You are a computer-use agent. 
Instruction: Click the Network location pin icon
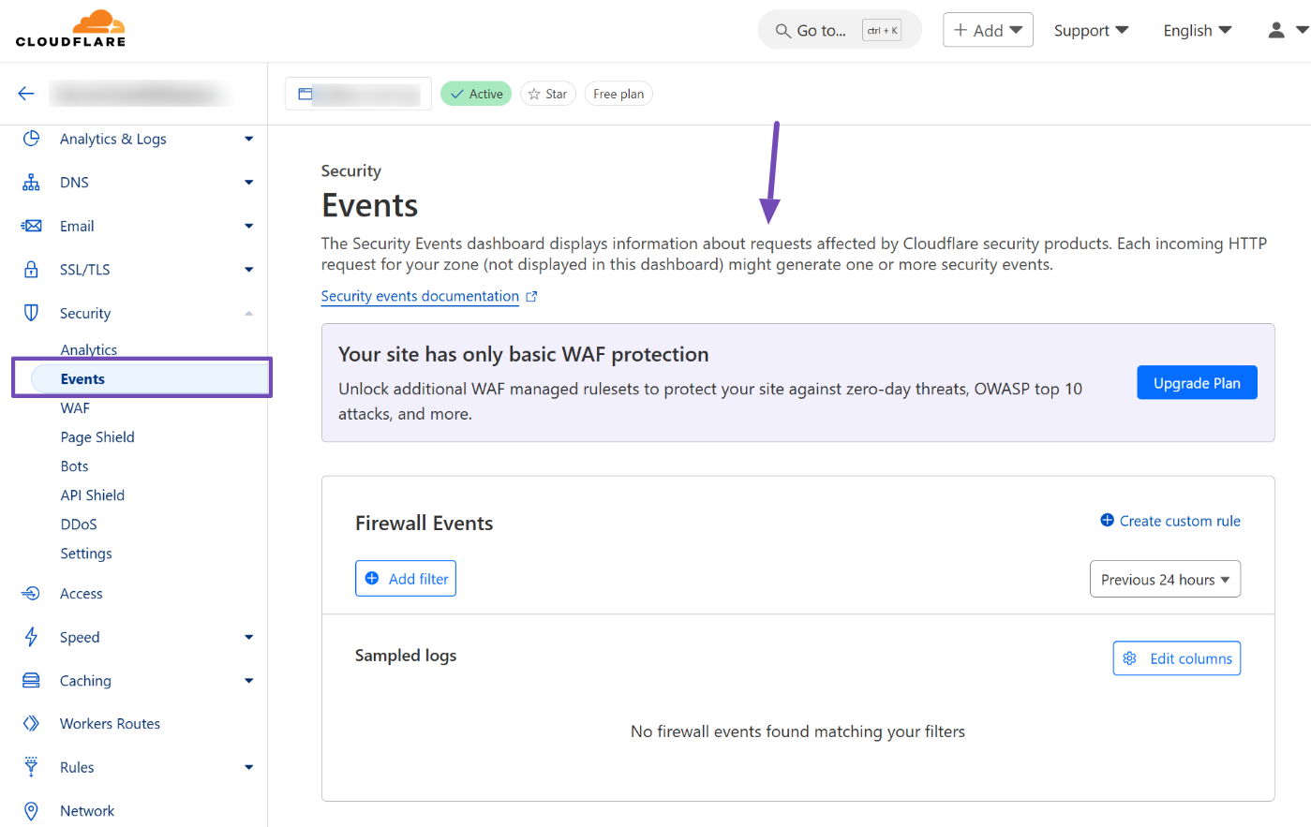click(31, 811)
